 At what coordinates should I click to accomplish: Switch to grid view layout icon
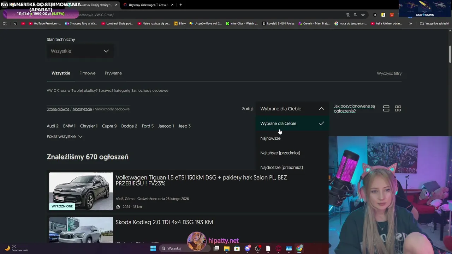(x=398, y=109)
